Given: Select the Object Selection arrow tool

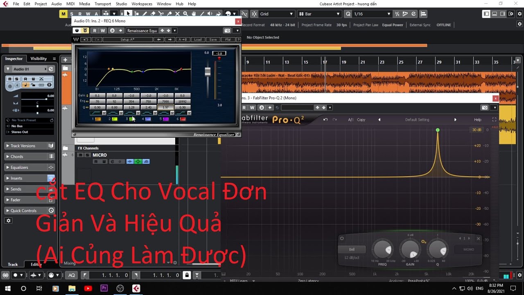Looking at the screenshot, I should pos(128,14).
